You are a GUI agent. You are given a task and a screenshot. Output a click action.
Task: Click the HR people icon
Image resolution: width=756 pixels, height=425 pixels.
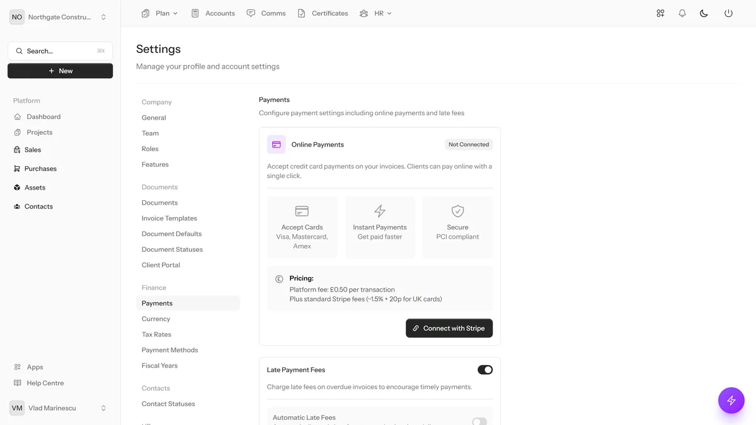(x=364, y=13)
